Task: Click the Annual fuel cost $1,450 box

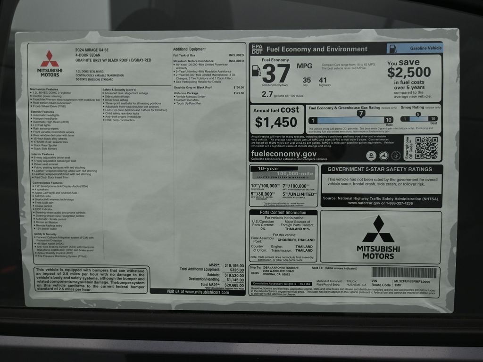Action: click(x=277, y=117)
